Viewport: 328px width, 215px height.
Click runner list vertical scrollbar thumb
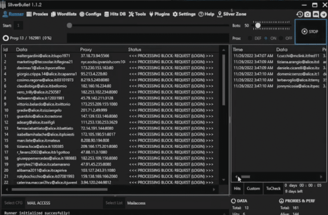224,80
